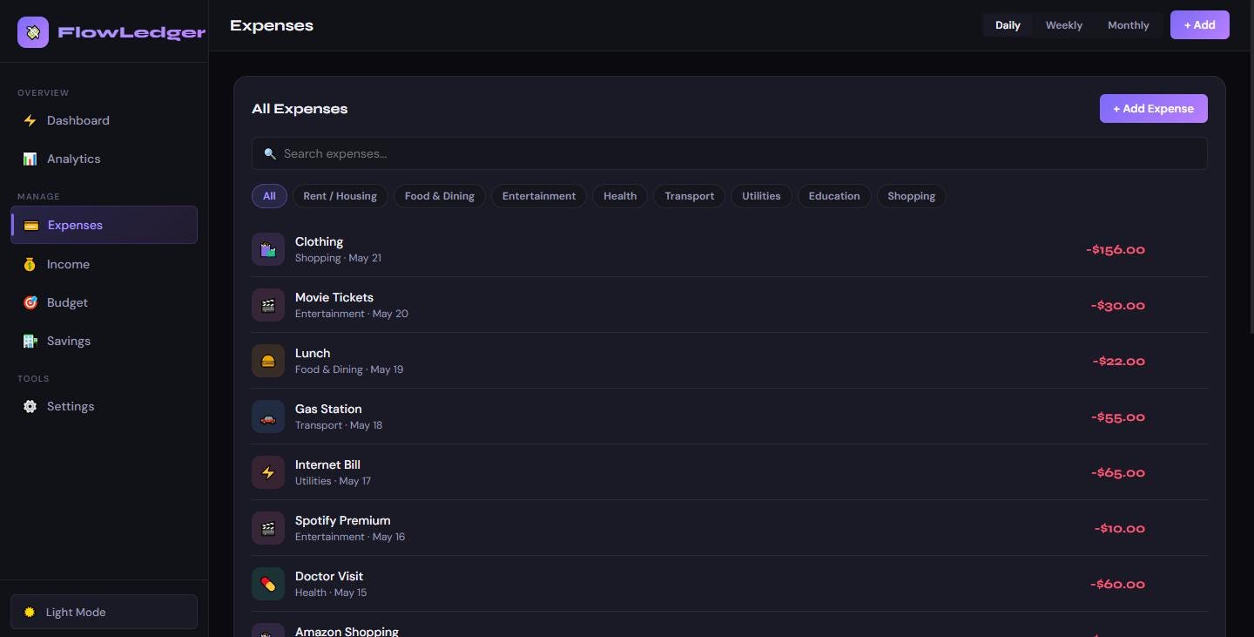The image size is (1254, 637).
Task: Click the Gas Station car icon
Action: (x=268, y=417)
